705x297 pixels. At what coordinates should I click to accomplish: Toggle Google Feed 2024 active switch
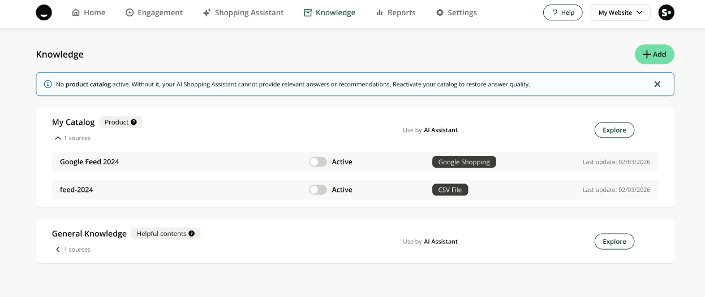click(317, 162)
